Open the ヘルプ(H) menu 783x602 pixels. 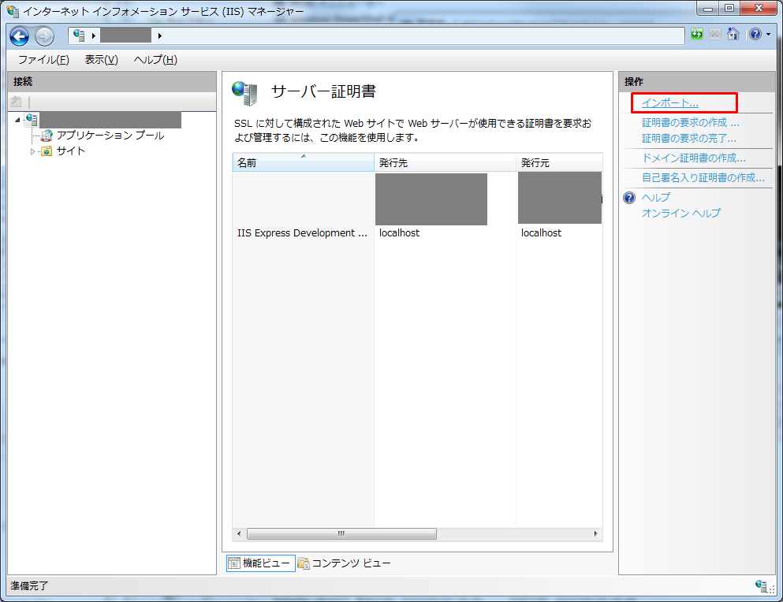(155, 60)
